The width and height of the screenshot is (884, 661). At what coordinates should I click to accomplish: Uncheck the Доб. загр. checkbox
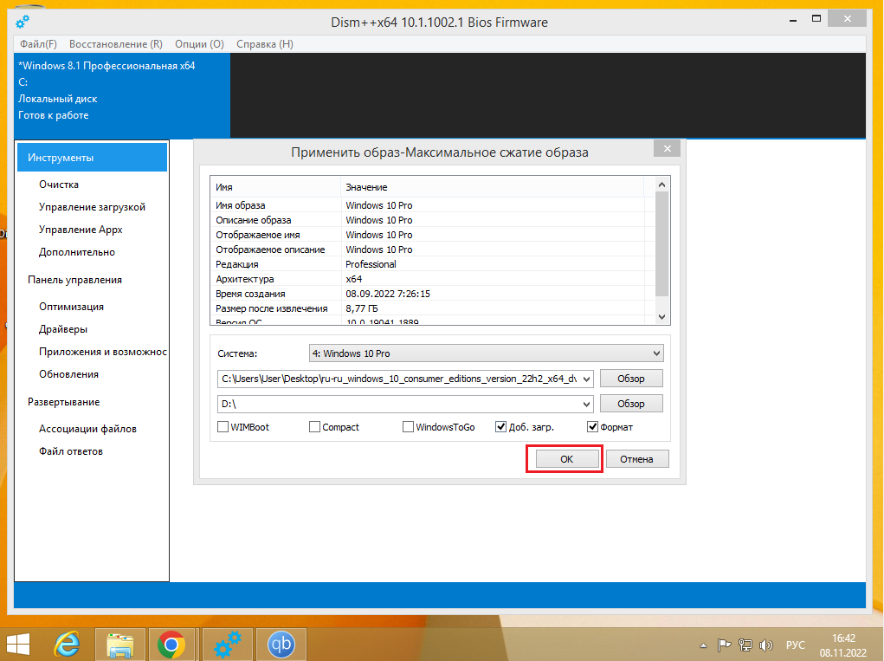point(500,427)
